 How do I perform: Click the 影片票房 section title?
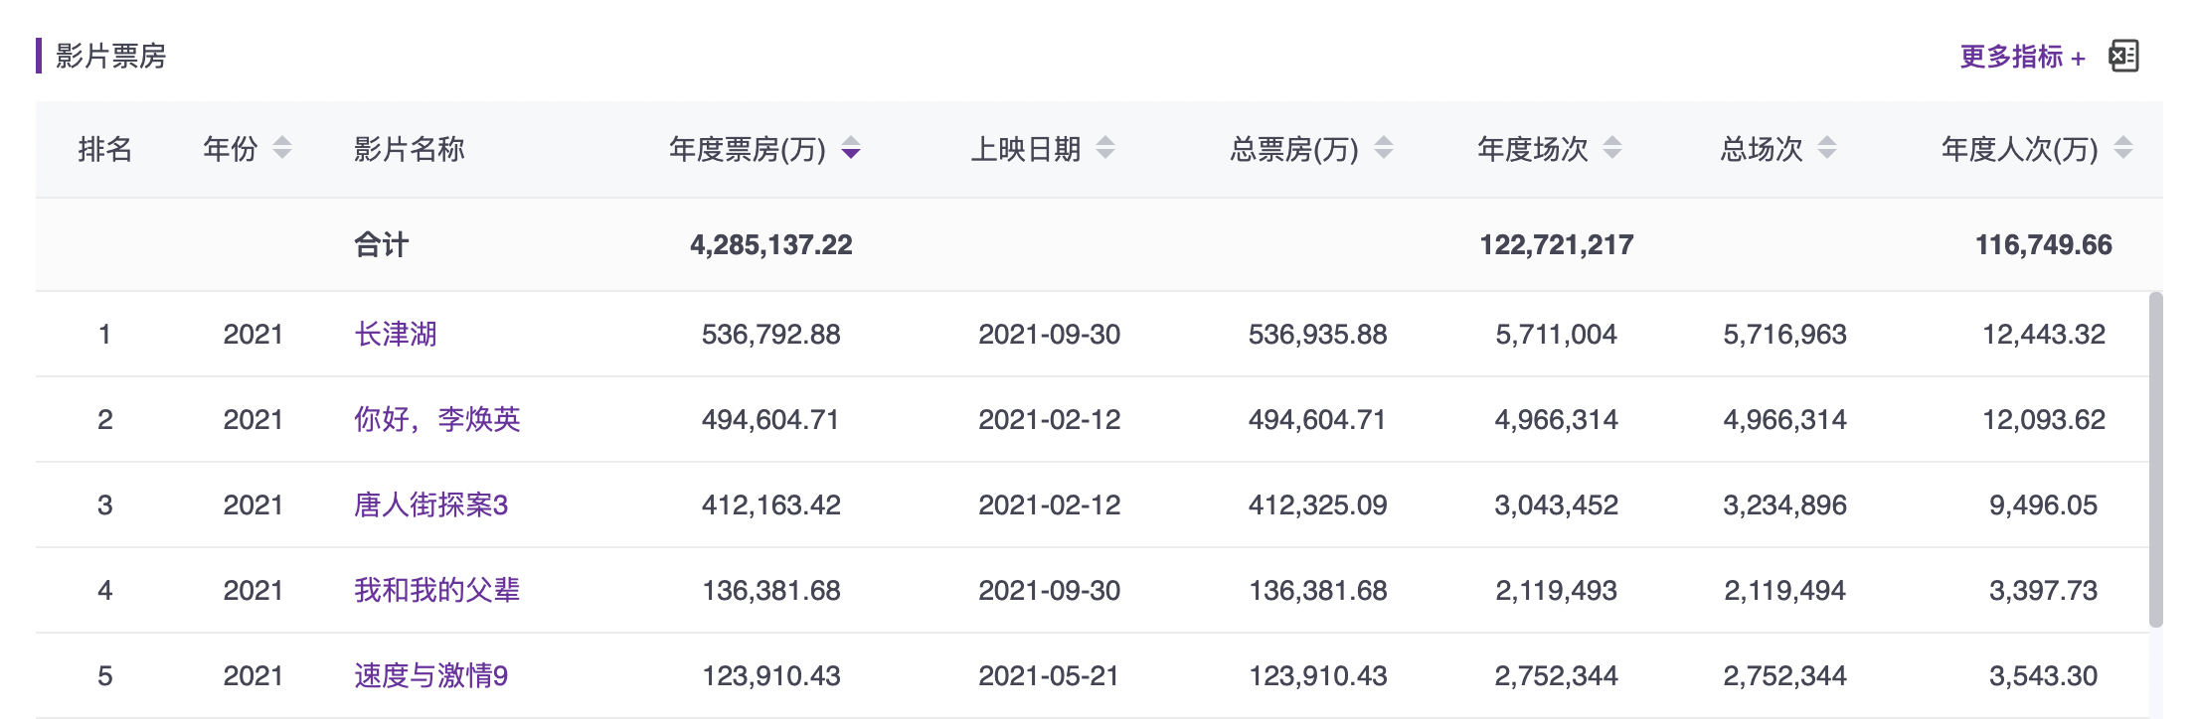click(110, 56)
